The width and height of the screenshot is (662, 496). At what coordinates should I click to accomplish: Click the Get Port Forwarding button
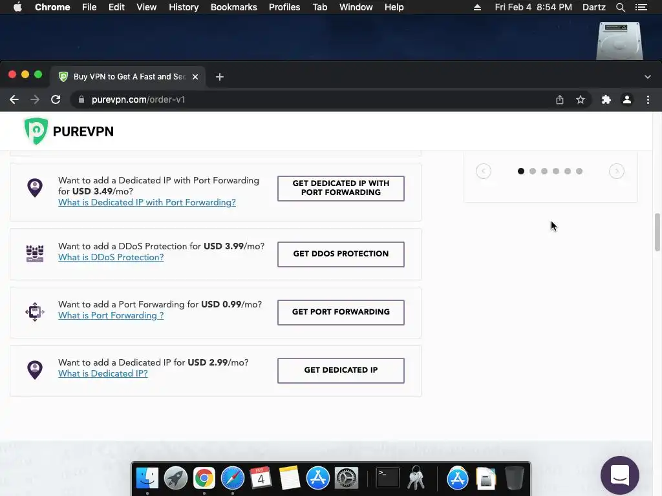point(341,312)
